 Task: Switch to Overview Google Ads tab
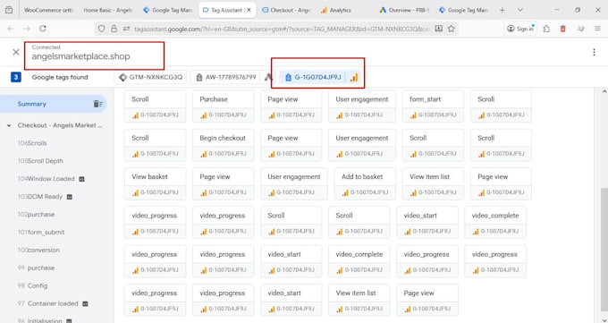point(405,10)
